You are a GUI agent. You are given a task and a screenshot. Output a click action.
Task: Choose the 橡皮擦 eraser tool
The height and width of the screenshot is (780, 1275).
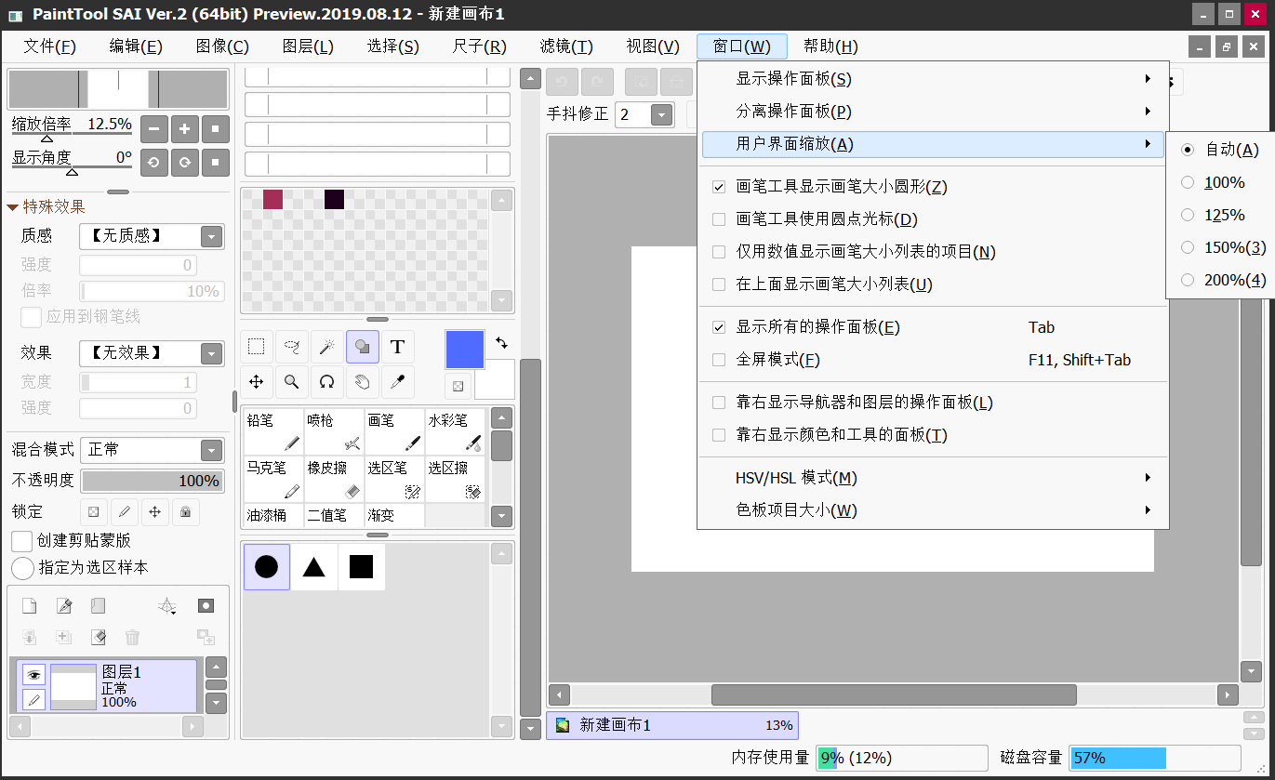pos(334,480)
